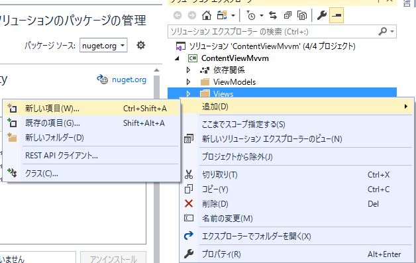Click the wrench icon beside プロパティ(R)
Viewport: 416px width, 263px height.
click(x=189, y=254)
